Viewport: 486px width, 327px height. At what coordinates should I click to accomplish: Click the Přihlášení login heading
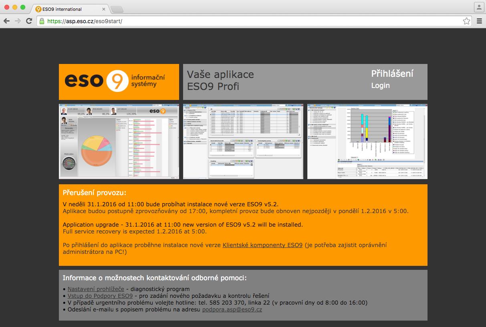coord(392,74)
